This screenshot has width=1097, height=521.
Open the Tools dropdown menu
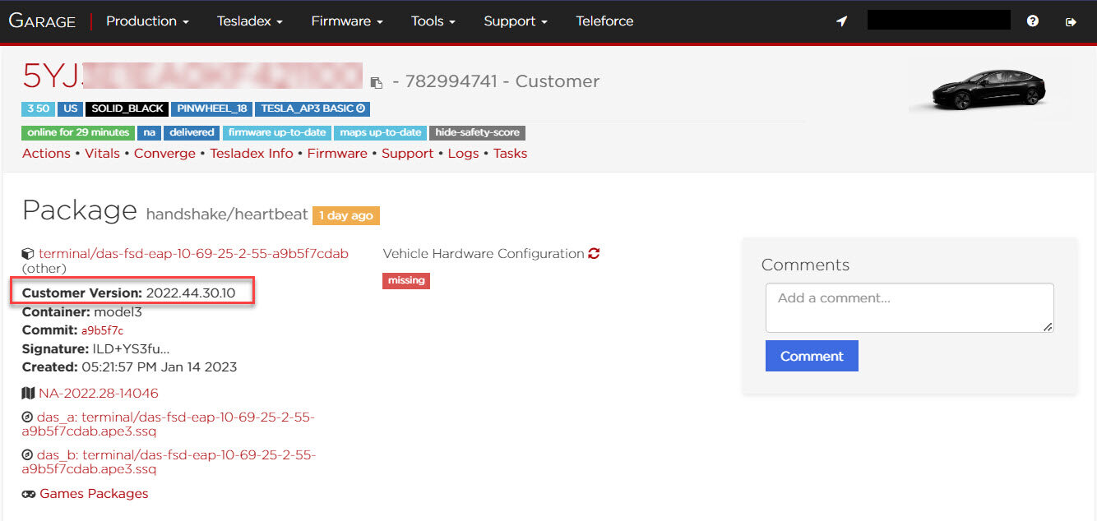(433, 21)
